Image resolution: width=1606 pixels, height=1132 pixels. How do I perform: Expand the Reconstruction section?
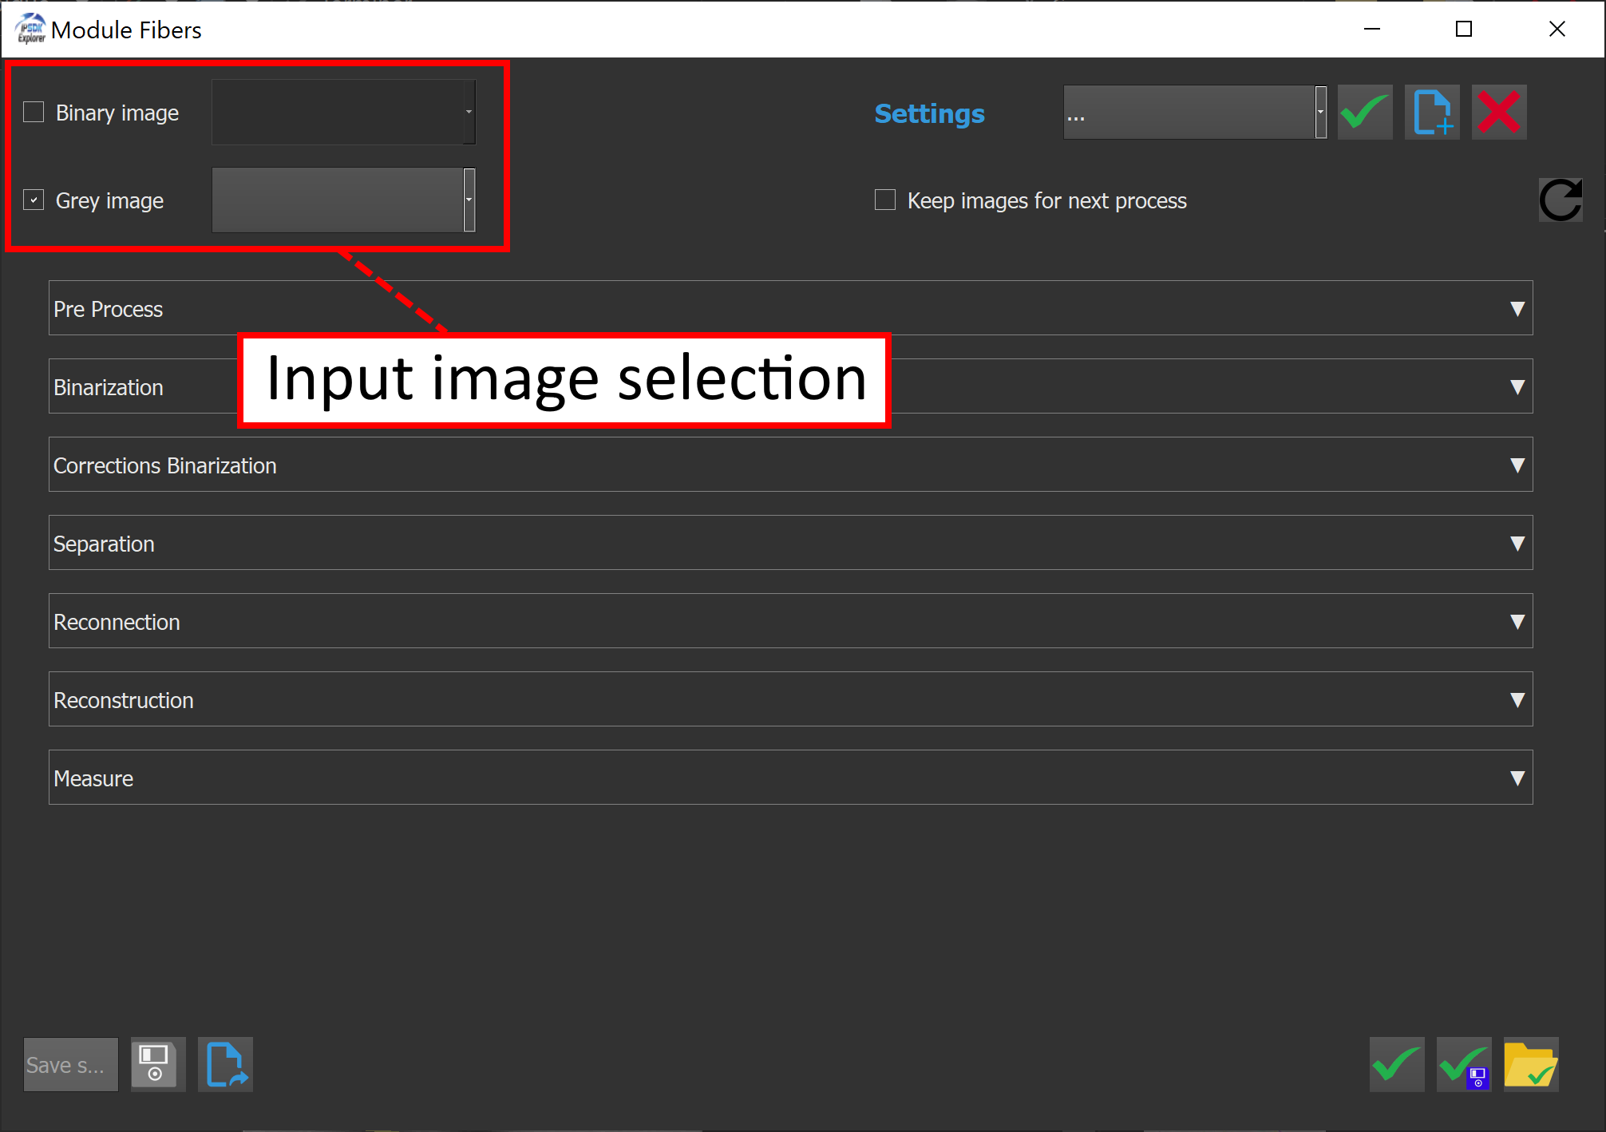pos(790,699)
